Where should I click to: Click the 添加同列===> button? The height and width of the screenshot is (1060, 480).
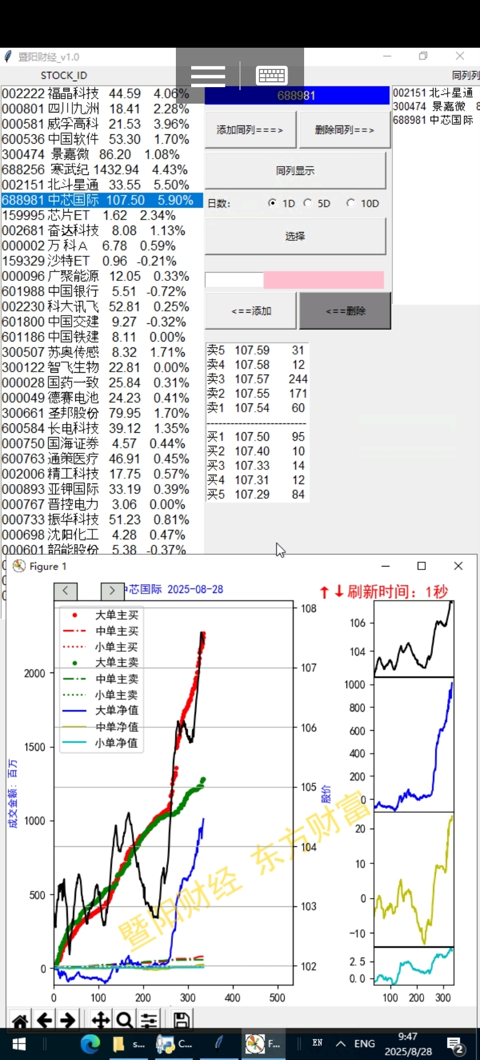tap(250, 130)
